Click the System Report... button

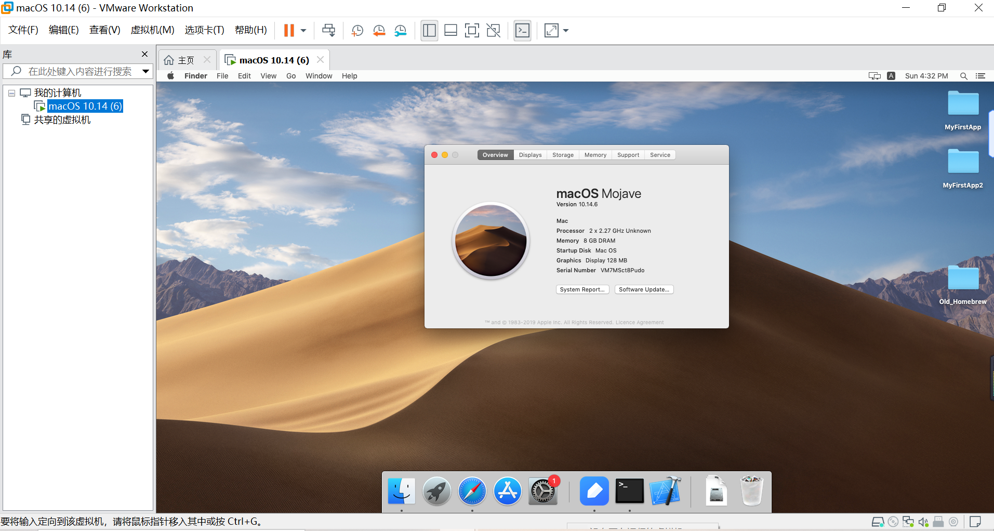click(x=582, y=289)
